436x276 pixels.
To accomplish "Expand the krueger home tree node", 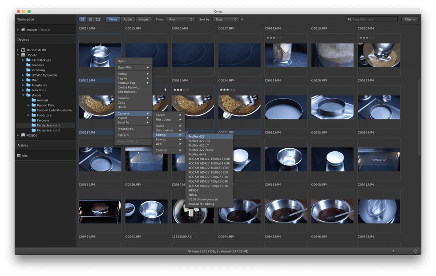I will click(x=18, y=29).
